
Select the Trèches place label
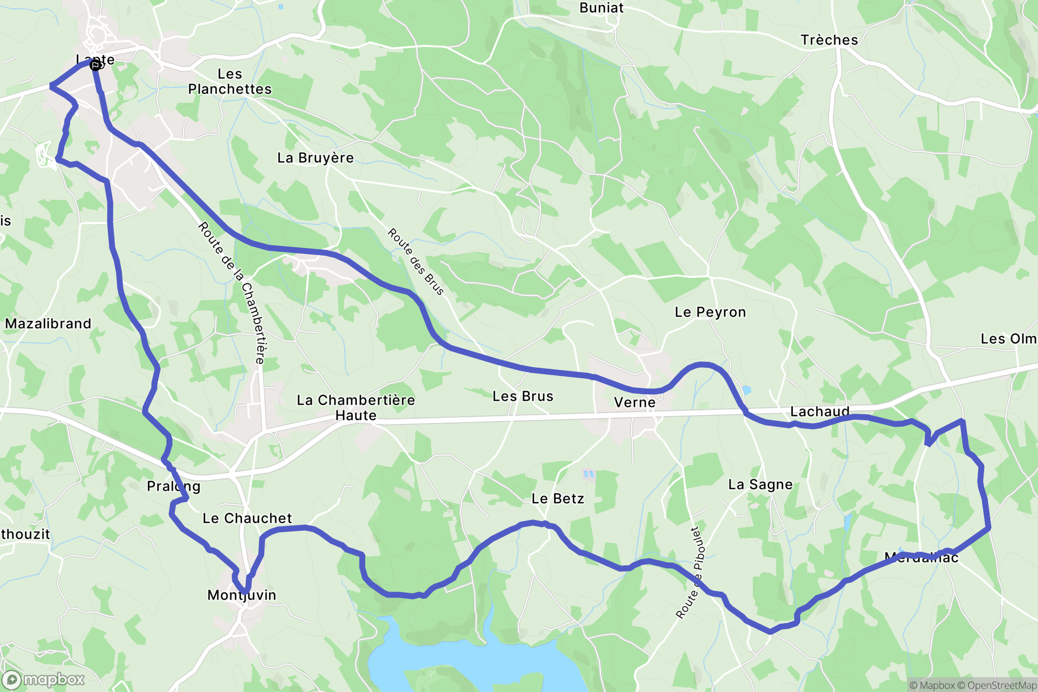tap(829, 40)
